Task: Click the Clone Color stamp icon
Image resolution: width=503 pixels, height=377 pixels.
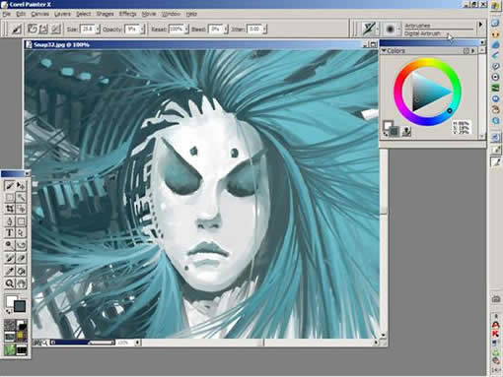Action: tap(407, 131)
